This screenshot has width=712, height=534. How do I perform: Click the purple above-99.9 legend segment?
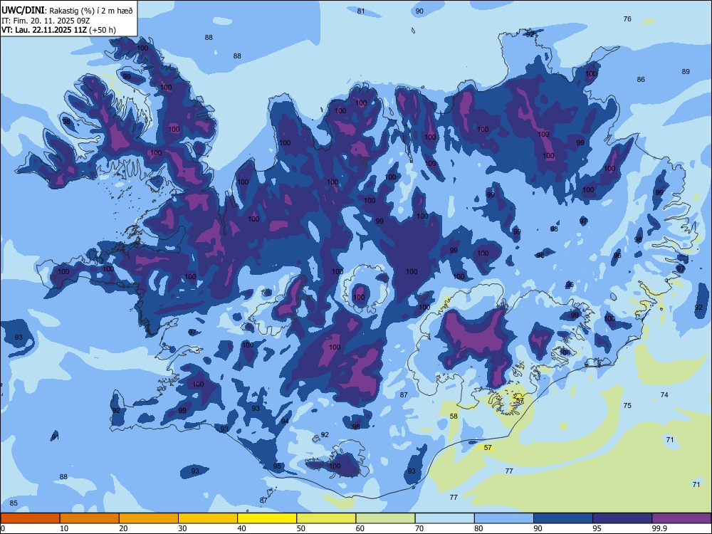tap(681, 518)
